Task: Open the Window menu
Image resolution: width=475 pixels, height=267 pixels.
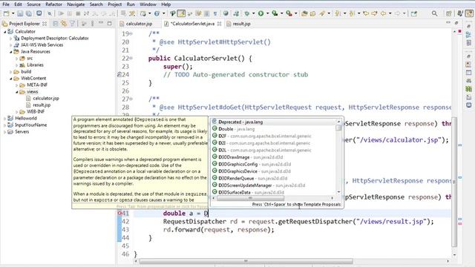Action: tap(148, 4)
